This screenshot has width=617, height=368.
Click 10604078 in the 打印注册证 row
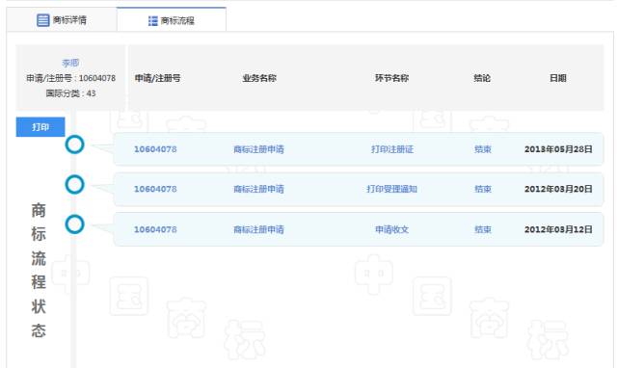pos(155,149)
